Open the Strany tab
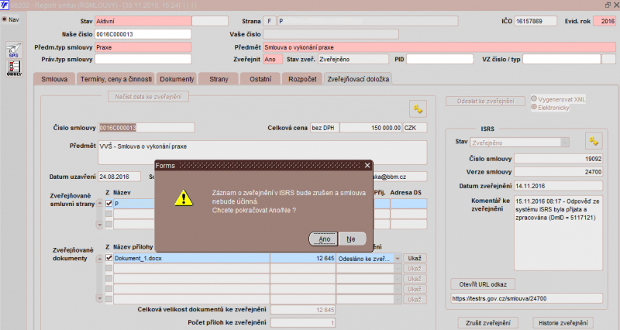The image size is (620, 330). 219,79
